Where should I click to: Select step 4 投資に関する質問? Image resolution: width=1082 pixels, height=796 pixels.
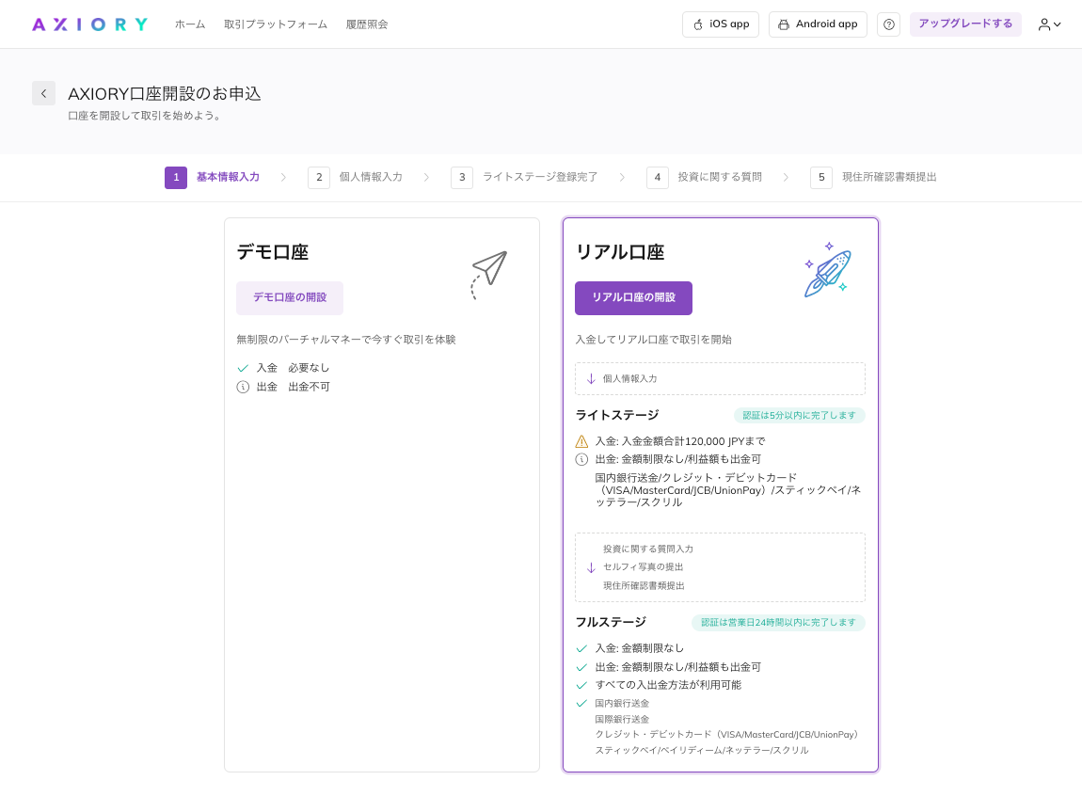tap(704, 177)
